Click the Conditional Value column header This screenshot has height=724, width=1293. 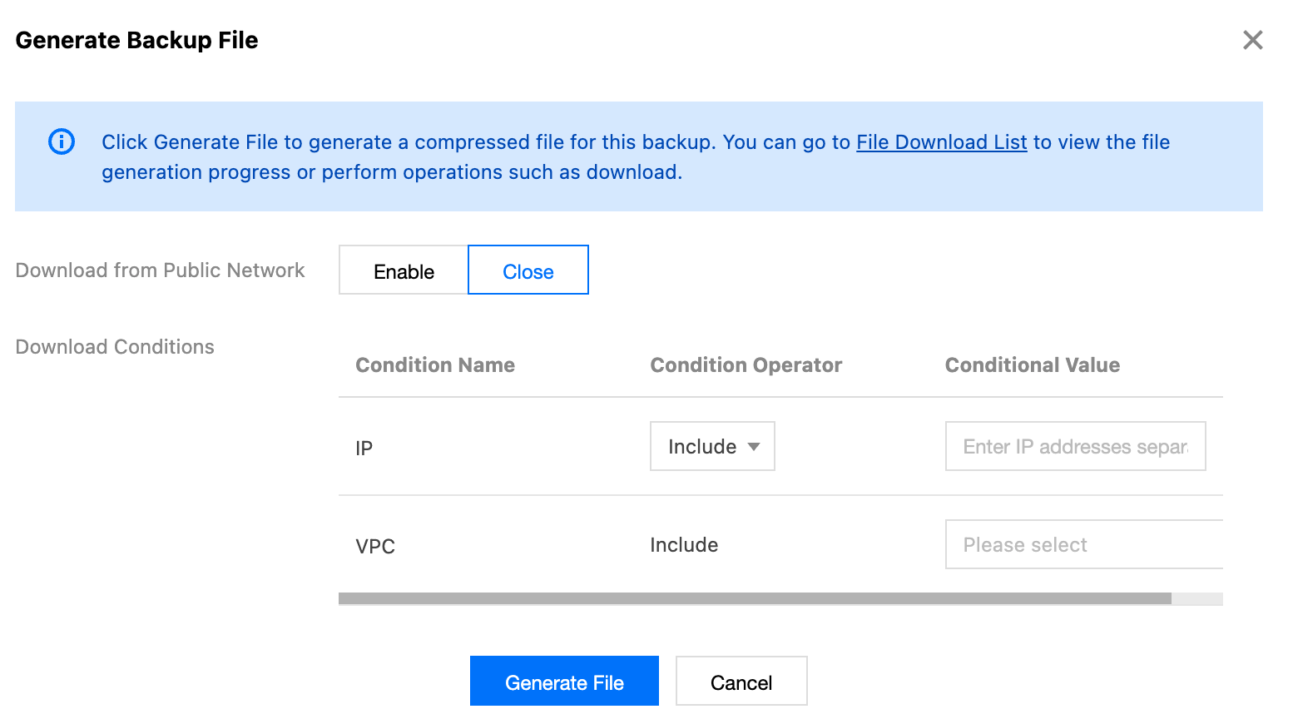[x=1032, y=365]
